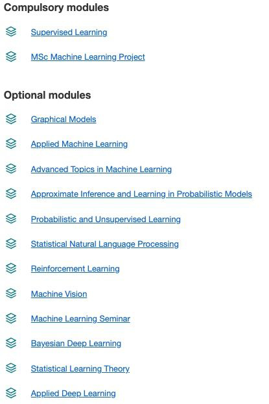Open the Graphical Models module page

click(64, 120)
